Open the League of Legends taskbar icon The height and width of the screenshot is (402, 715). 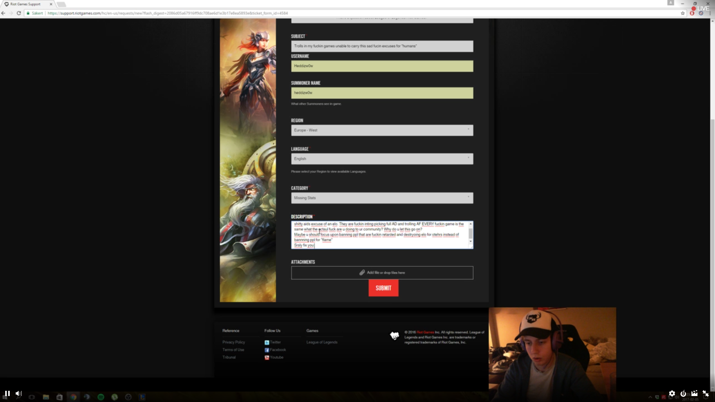[x=142, y=397]
